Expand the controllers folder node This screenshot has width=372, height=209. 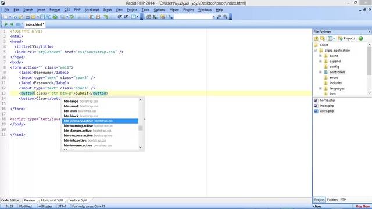click(320, 72)
